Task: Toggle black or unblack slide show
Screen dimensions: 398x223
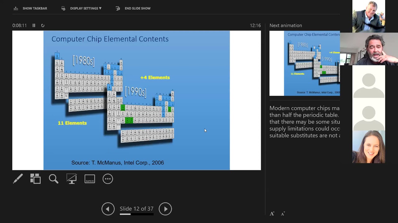Action: tap(72, 179)
